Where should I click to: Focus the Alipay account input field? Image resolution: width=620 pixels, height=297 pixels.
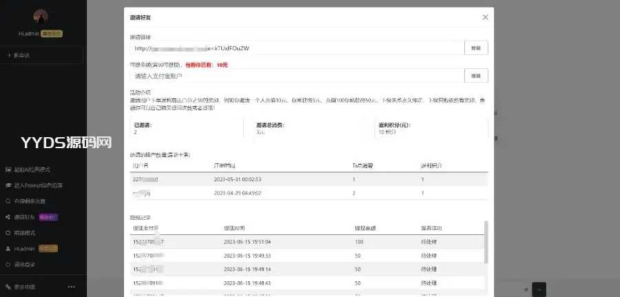pos(296,76)
